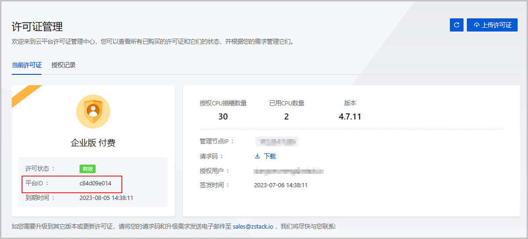Click the green 有效 status badge

coord(87,169)
